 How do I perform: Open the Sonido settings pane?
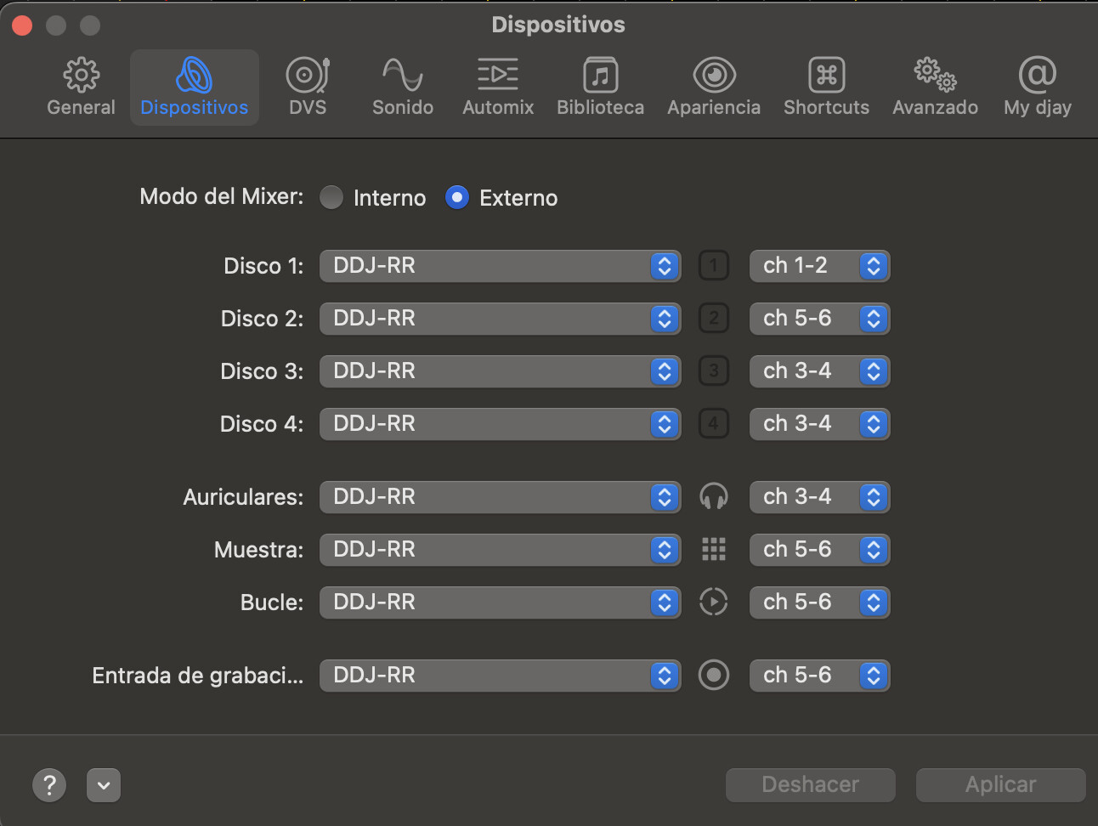coord(403,87)
